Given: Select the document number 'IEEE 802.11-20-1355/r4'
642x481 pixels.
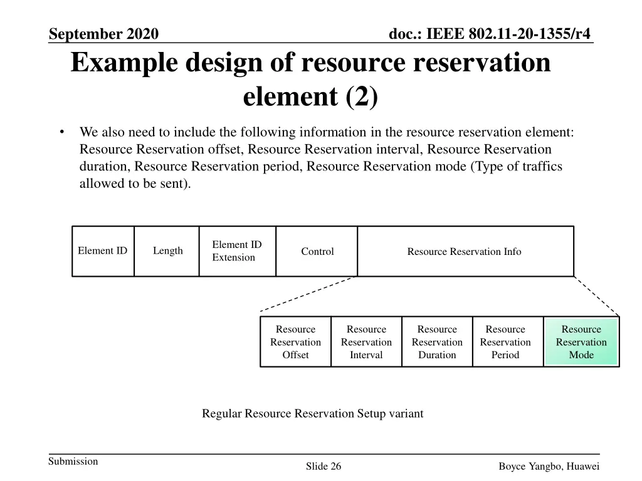Looking at the screenshot, I should [x=508, y=34].
